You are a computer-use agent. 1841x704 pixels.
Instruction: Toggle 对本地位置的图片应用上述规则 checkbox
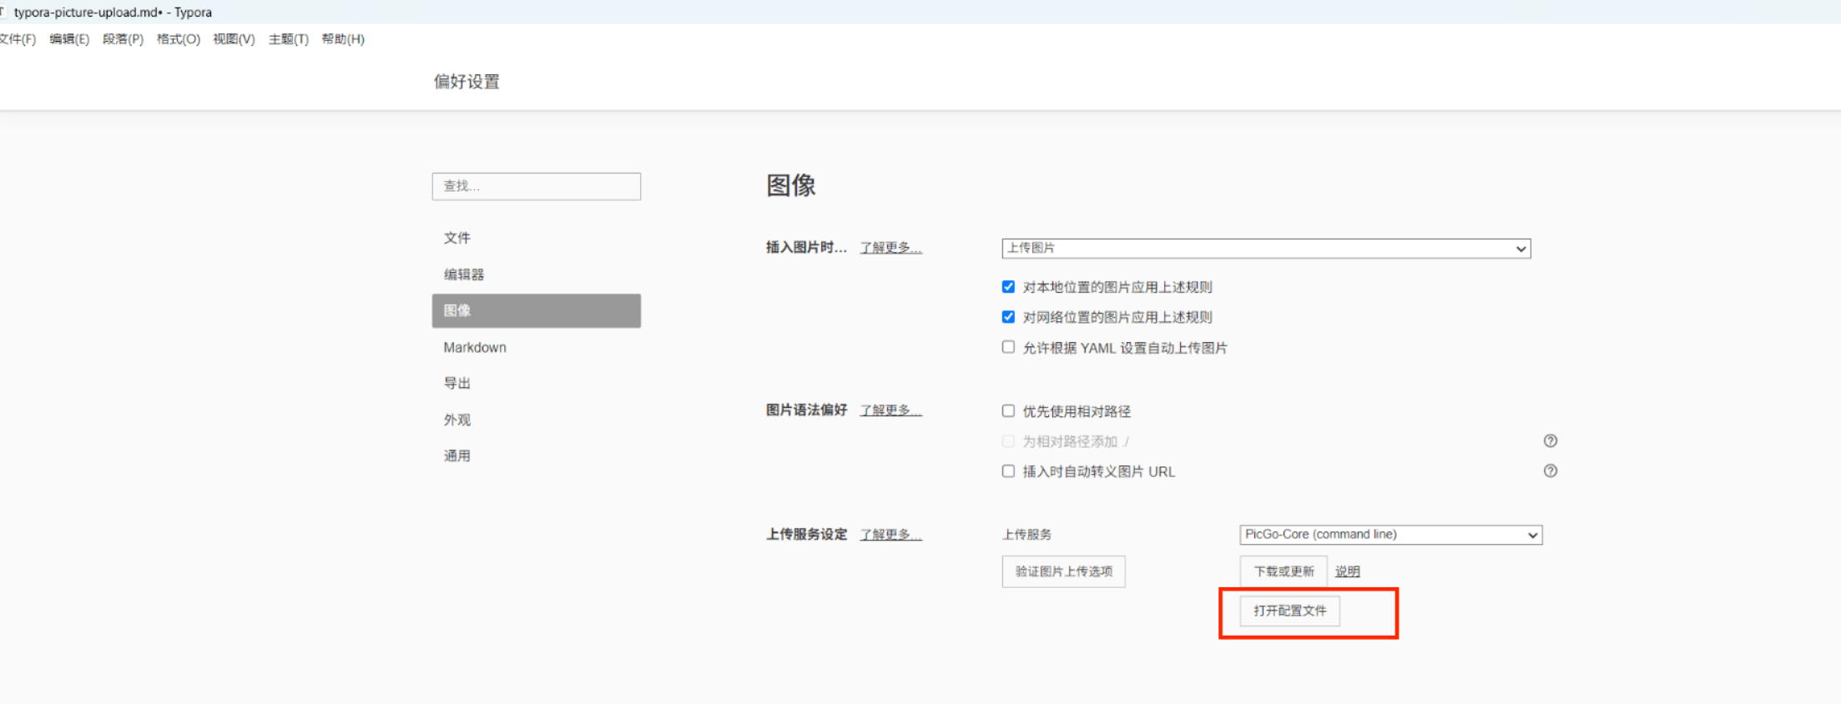point(1008,287)
